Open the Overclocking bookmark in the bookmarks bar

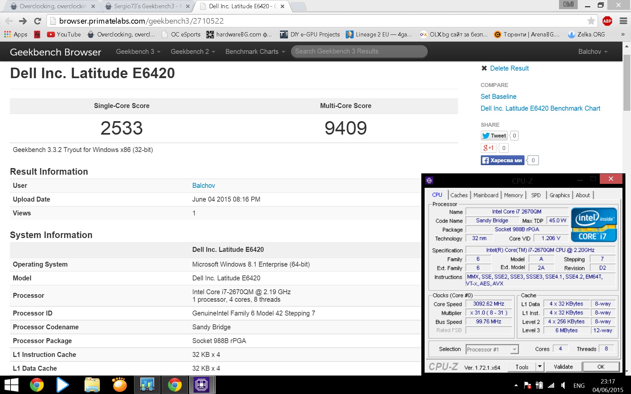[121, 34]
